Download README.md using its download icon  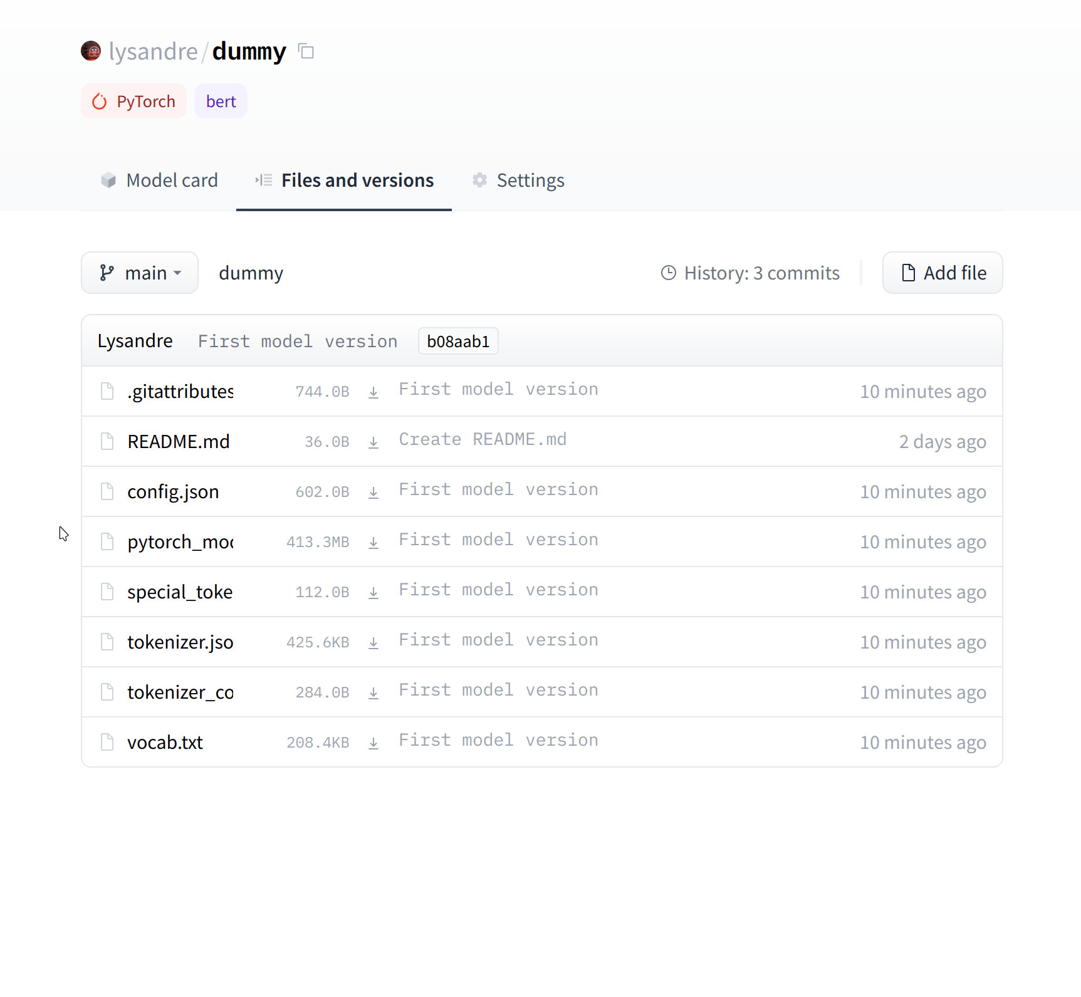tap(373, 442)
